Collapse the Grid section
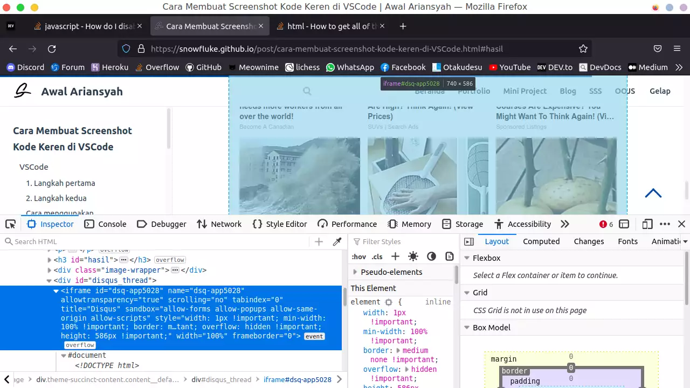The height and width of the screenshot is (388, 690). pyautogui.click(x=467, y=293)
